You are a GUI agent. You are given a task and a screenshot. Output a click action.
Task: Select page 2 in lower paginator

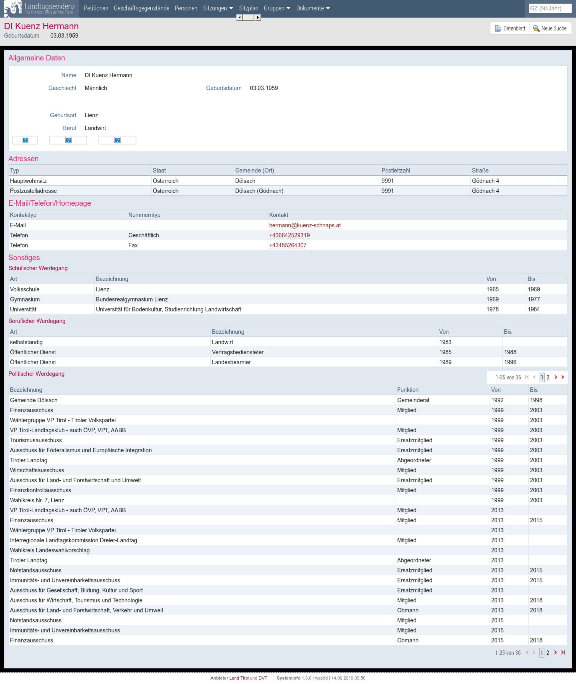548,653
